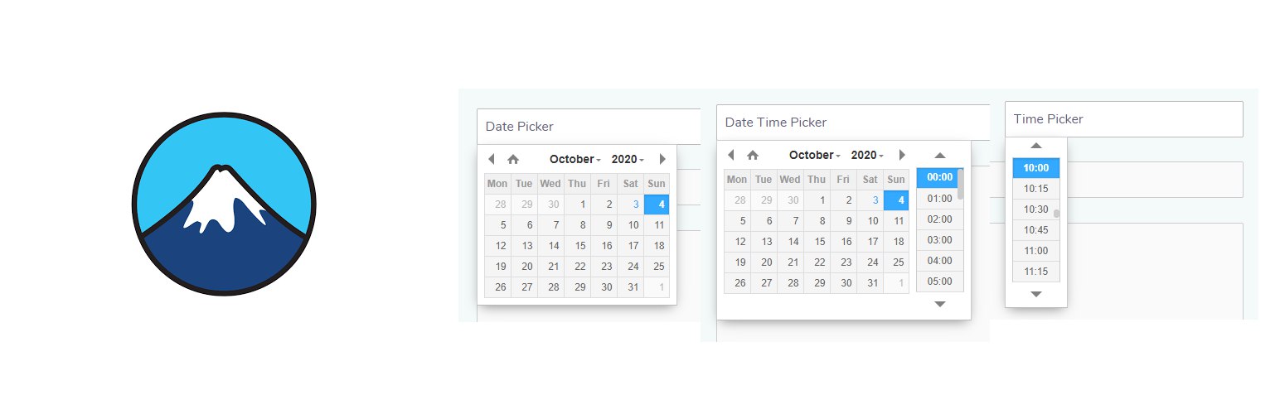Go to next month in Date Time Picker
Viewport: 1280px width, 414px height.
[902, 155]
